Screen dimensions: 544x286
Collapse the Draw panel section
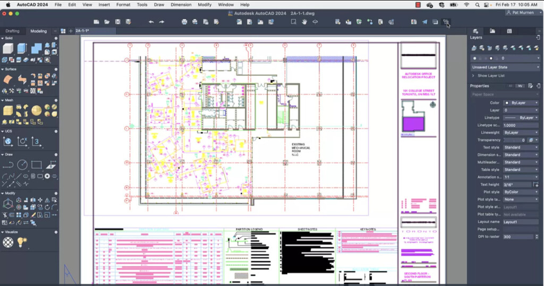(x=3, y=154)
